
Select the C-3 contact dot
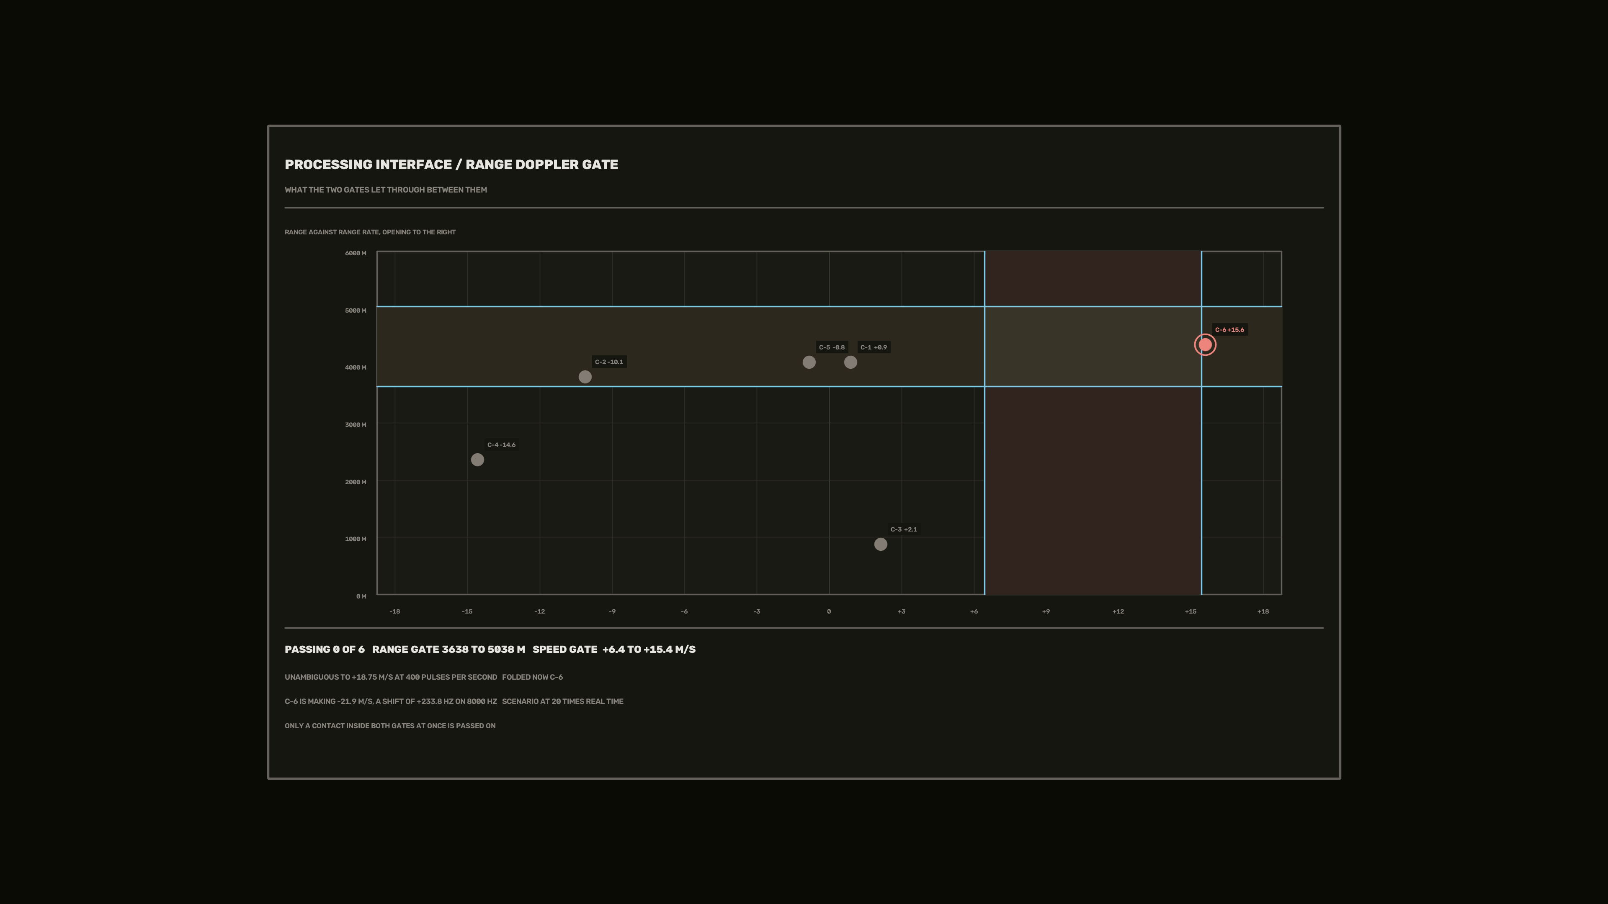point(881,544)
